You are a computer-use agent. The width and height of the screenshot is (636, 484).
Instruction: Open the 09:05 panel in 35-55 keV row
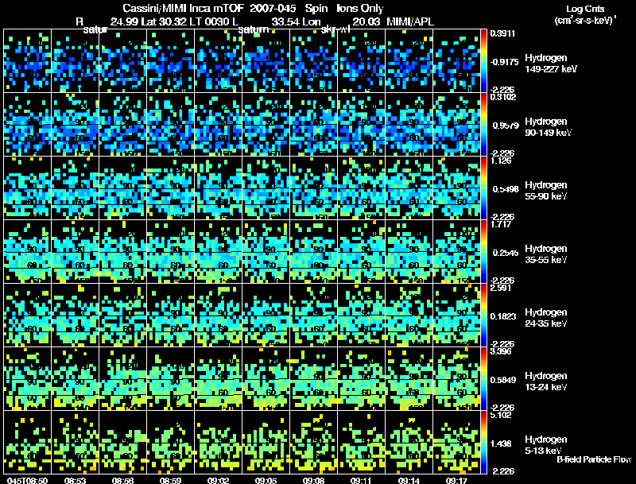click(x=266, y=251)
